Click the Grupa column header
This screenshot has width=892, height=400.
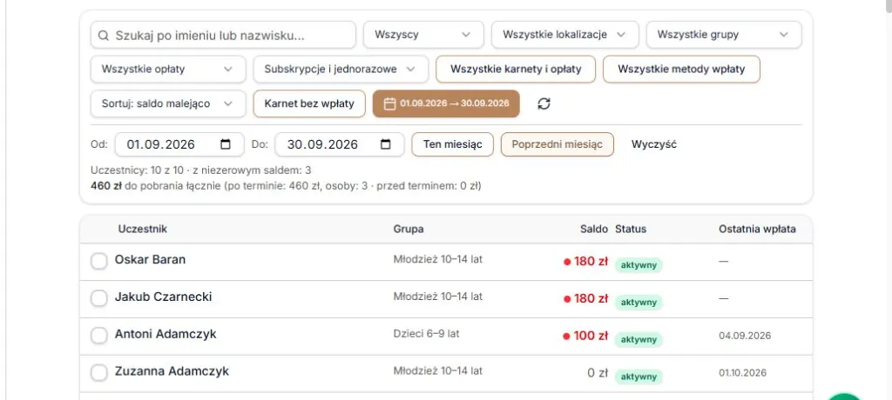409,229
